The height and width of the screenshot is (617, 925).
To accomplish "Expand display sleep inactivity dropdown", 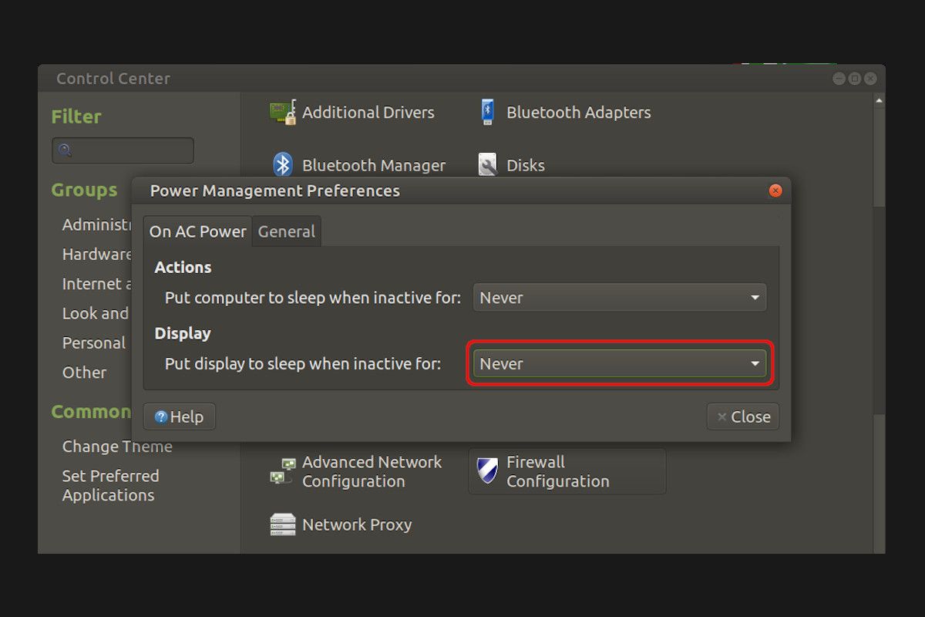I will [x=619, y=364].
